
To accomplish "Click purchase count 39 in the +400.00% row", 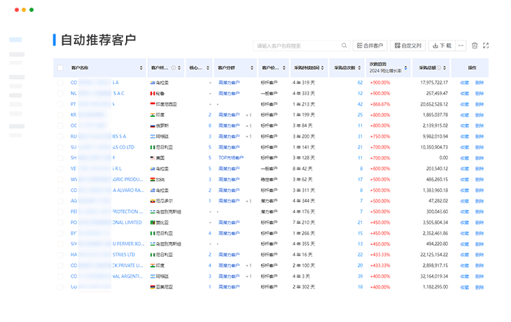I will pyautogui.click(x=360, y=276).
